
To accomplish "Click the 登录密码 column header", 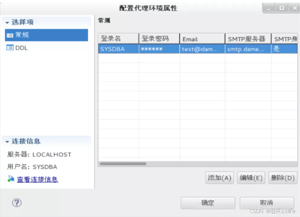I will (x=159, y=39).
